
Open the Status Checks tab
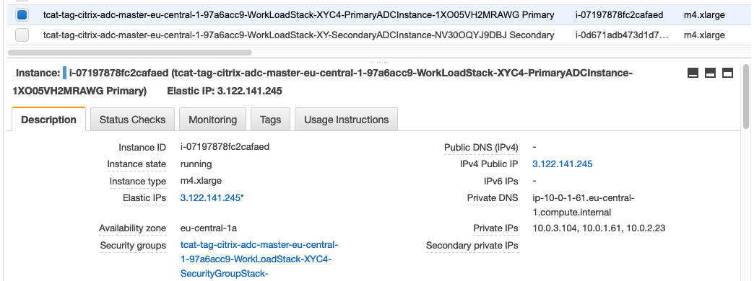[x=132, y=120]
